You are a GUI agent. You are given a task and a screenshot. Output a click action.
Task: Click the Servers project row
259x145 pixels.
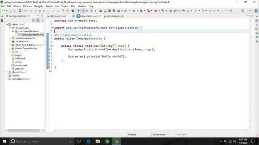click(x=16, y=76)
